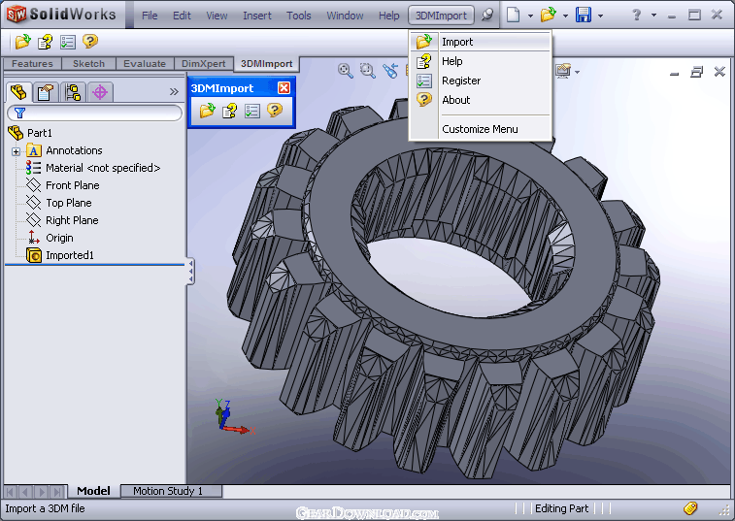The height and width of the screenshot is (521, 735).
Task: Choose About from the 3DMImport dropdown
Action: [x=480, y=100]
